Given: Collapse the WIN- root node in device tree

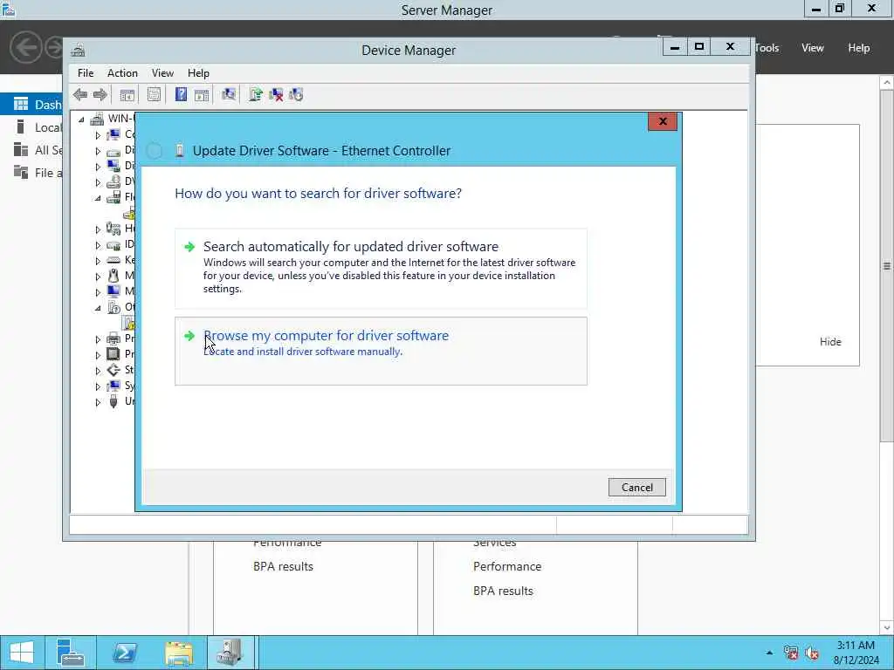Looking at the screenshot, I should click(x=81, y=119).
